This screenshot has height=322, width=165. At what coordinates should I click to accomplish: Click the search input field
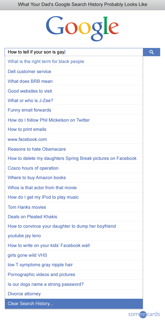(x=74, y=52)
